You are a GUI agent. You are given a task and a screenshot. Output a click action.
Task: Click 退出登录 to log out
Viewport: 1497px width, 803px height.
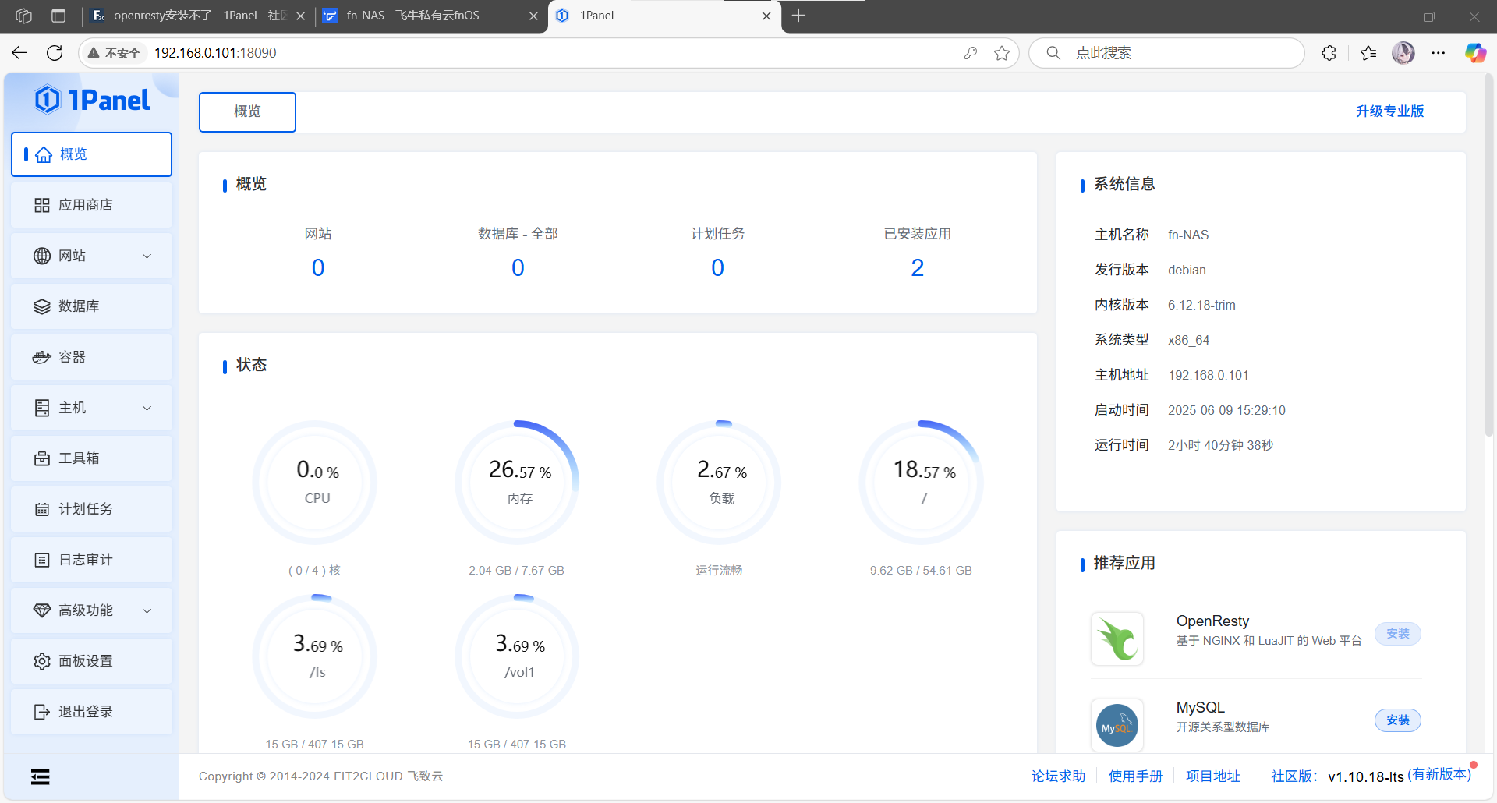pyautogui.click(x=91, y=712)
